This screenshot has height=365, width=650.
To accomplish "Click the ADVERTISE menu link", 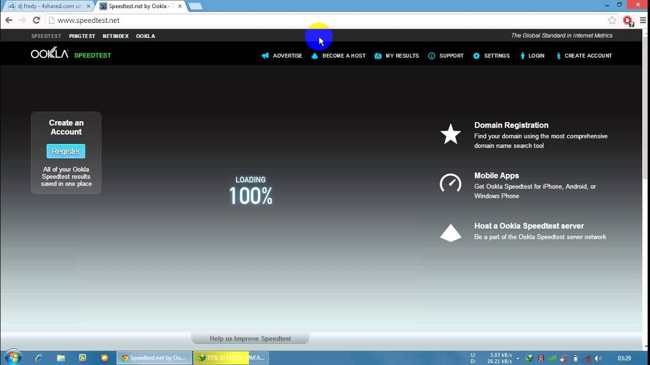I will click(x=287, y=56).
